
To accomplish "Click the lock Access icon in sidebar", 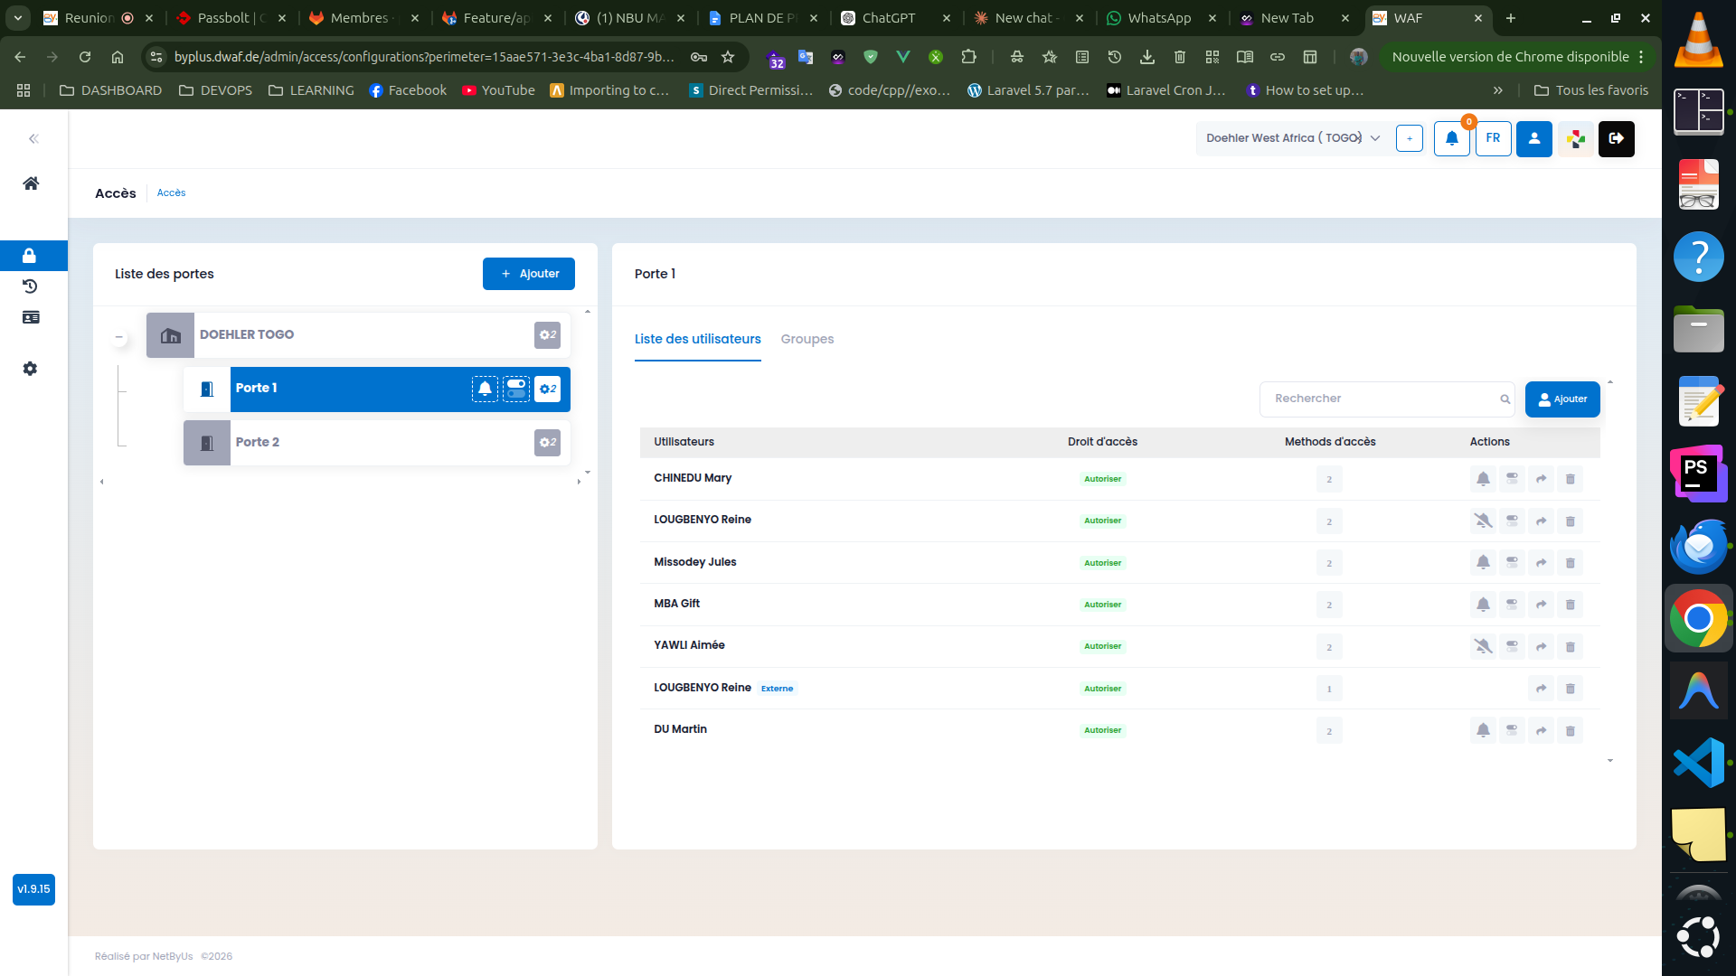I will [x=30, y=256].
